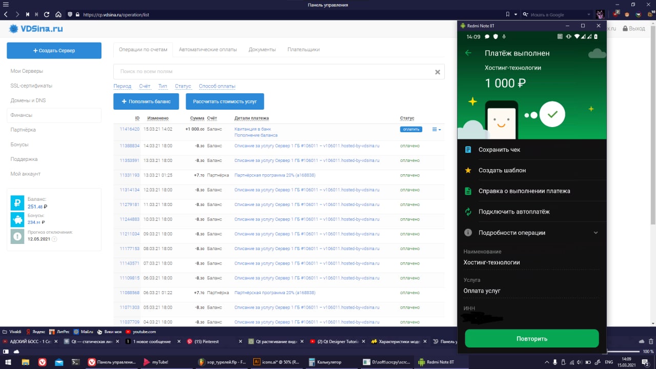Toggle the Vivaldi side panel icon
The image size is (656, 369).
pos(6,352)
